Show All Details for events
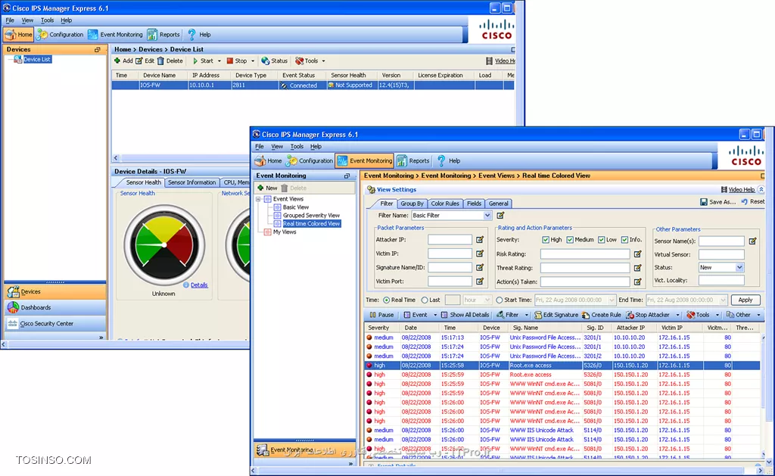The width and height of the screenshot is (775, 476). 465,315
